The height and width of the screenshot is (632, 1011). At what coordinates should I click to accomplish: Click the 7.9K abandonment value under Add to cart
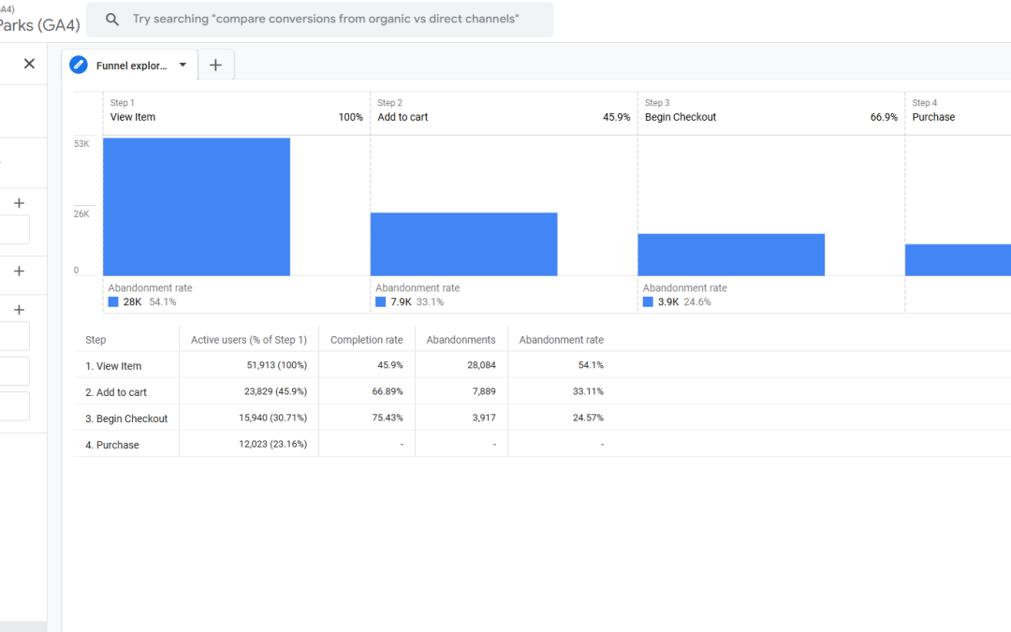[x=401, y=301]
